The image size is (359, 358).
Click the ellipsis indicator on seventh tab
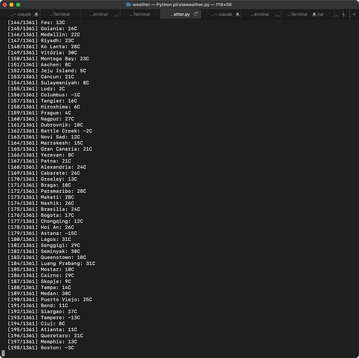coord(278,16)
